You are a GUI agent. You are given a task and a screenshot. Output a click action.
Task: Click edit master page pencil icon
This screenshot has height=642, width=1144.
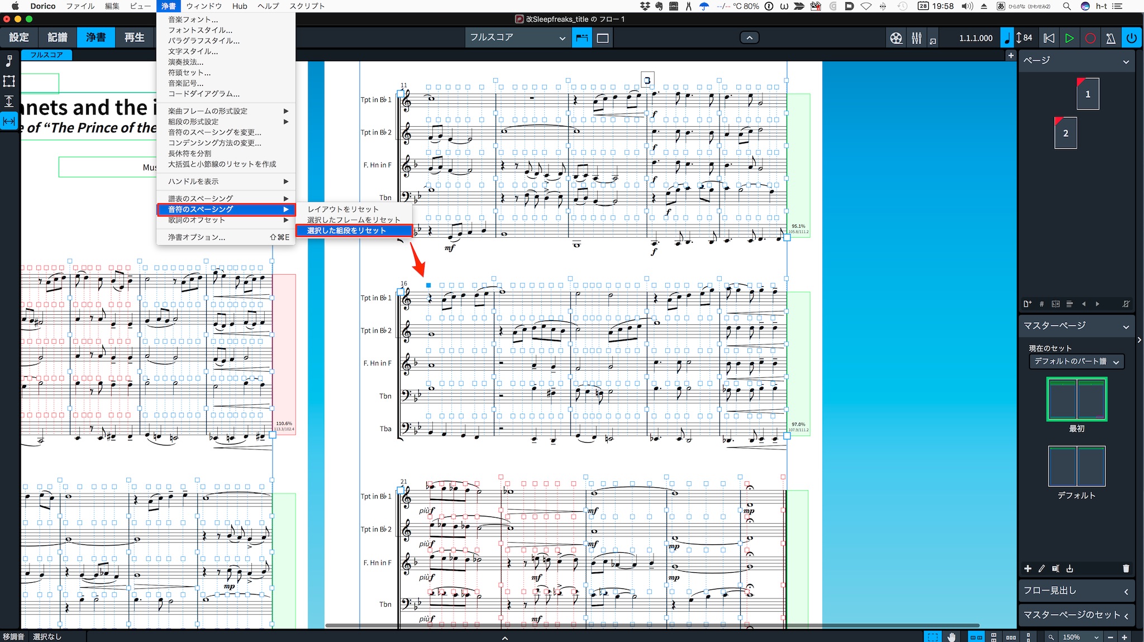[1041, 568]
